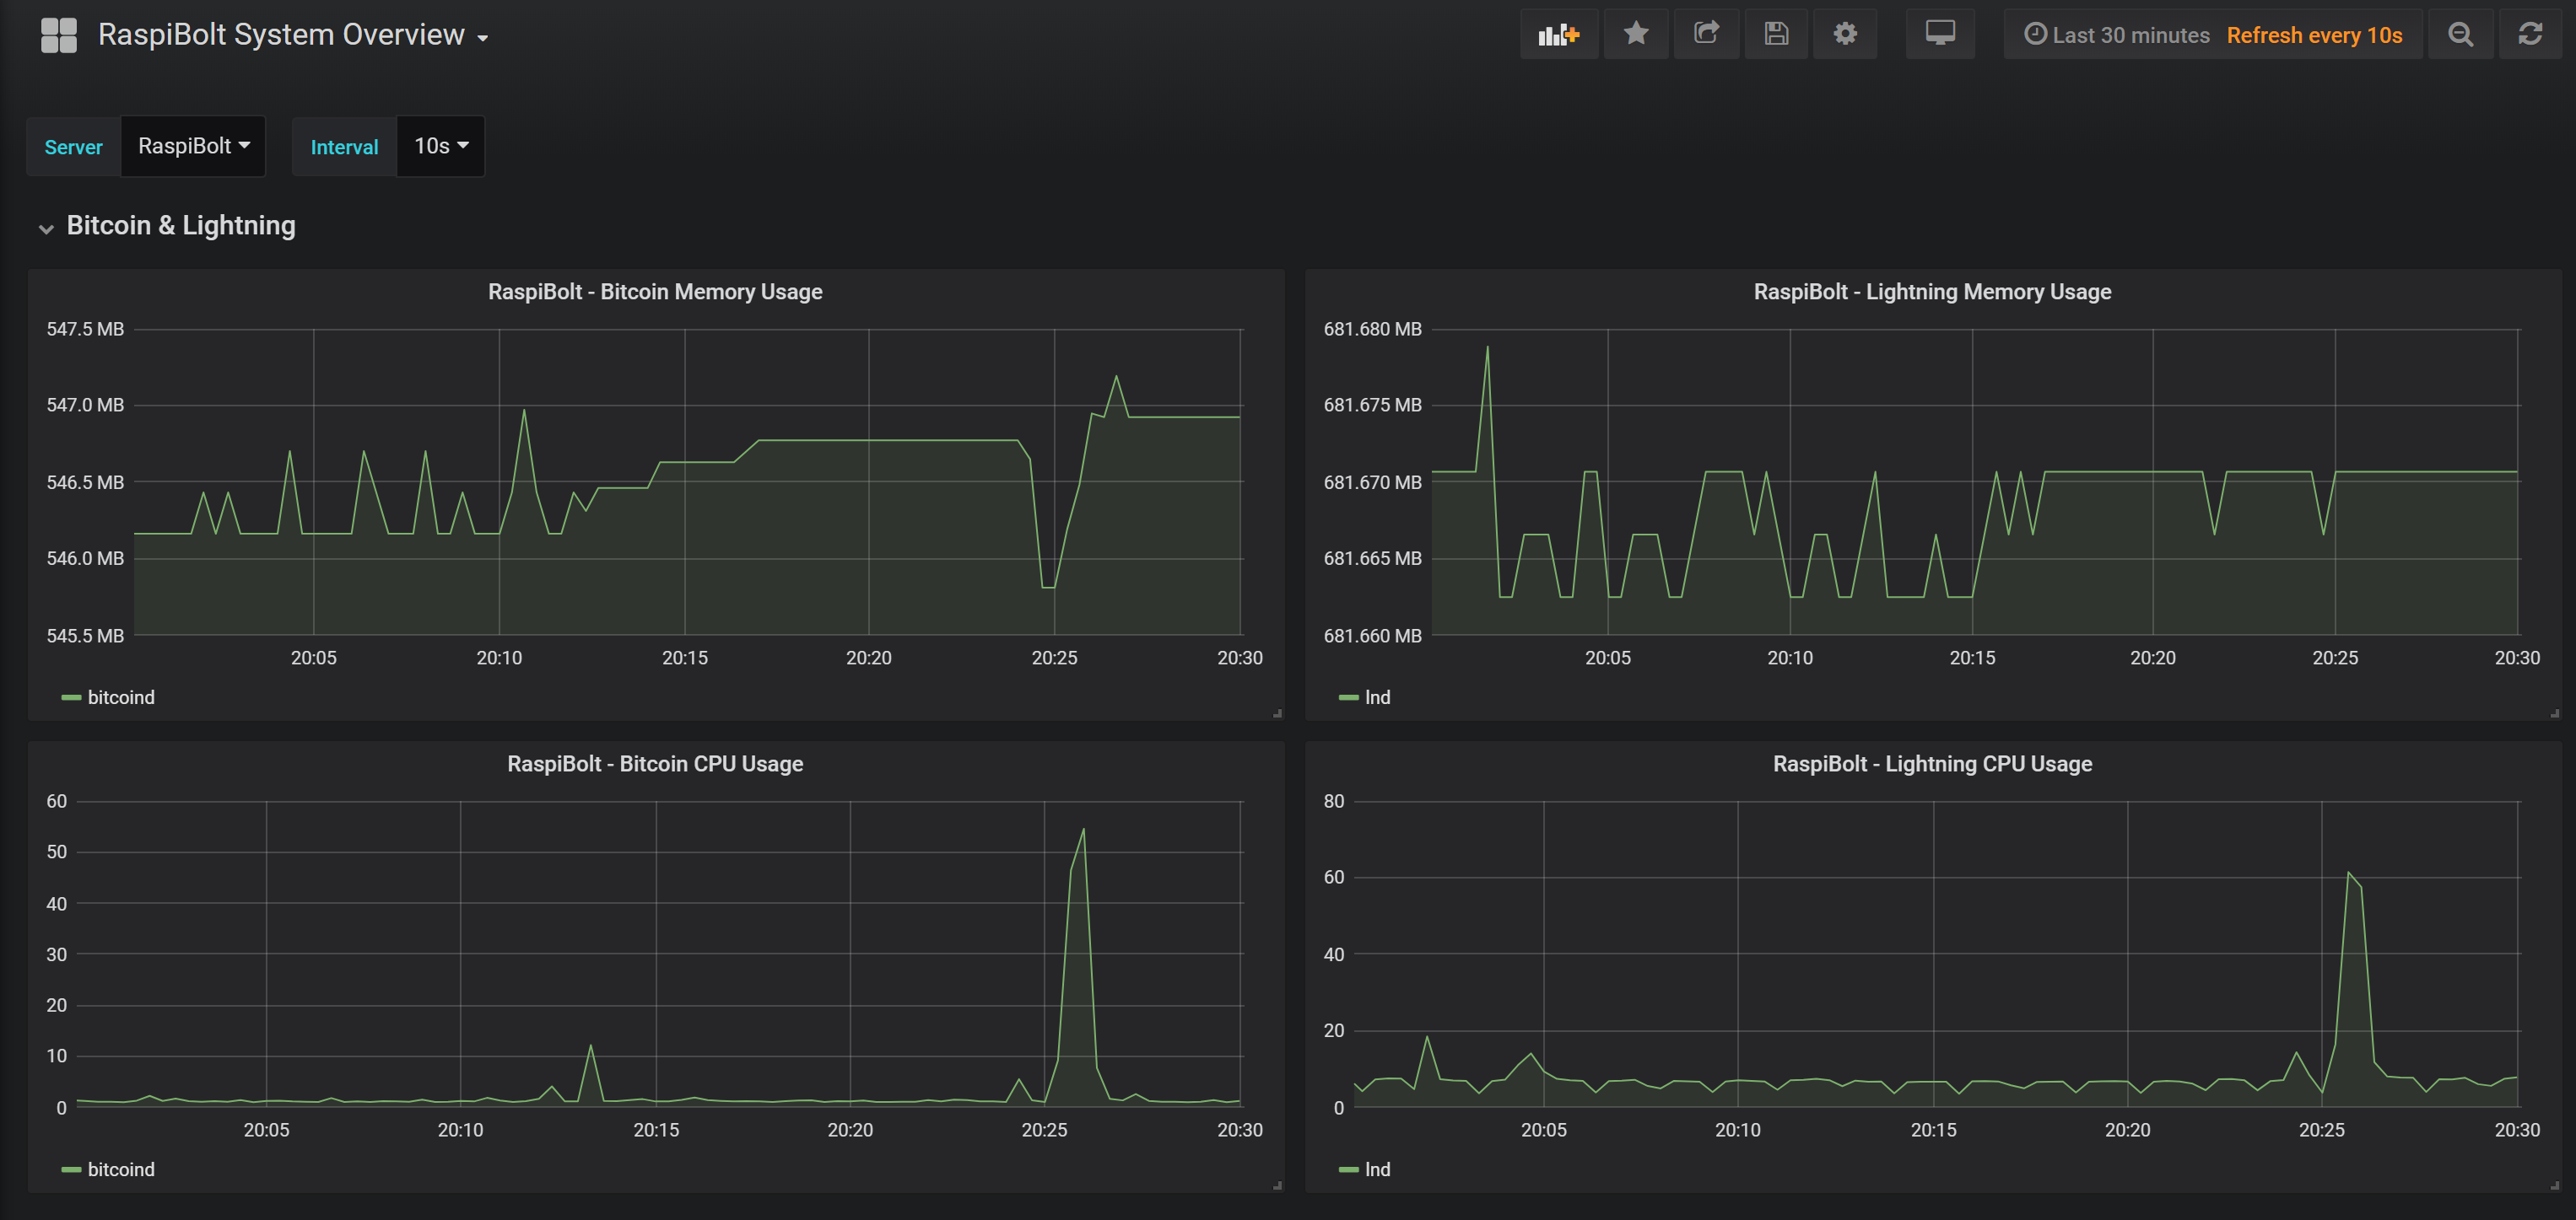This screenshot has height=1220, width=2576.
Task: Click the Add panel icon
Action: [x=1558, y=35]
